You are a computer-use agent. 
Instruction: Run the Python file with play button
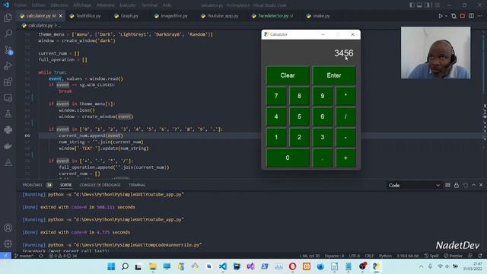click(x=440, y=16)
